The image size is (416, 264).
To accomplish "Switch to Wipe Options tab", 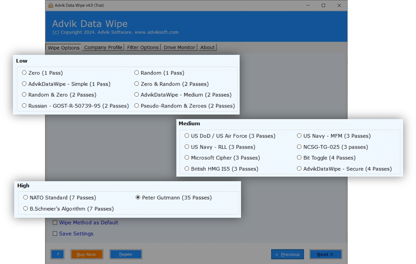I will tap(64, 48).
